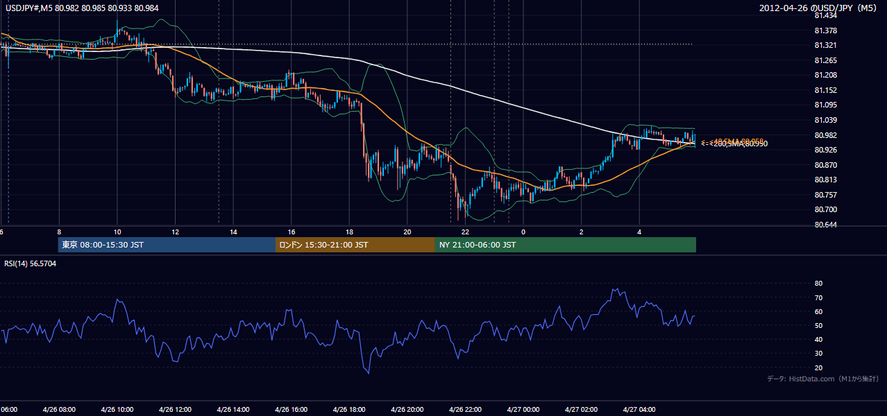
Task: Click hour label 14 under the price chart
Action: 234,232
